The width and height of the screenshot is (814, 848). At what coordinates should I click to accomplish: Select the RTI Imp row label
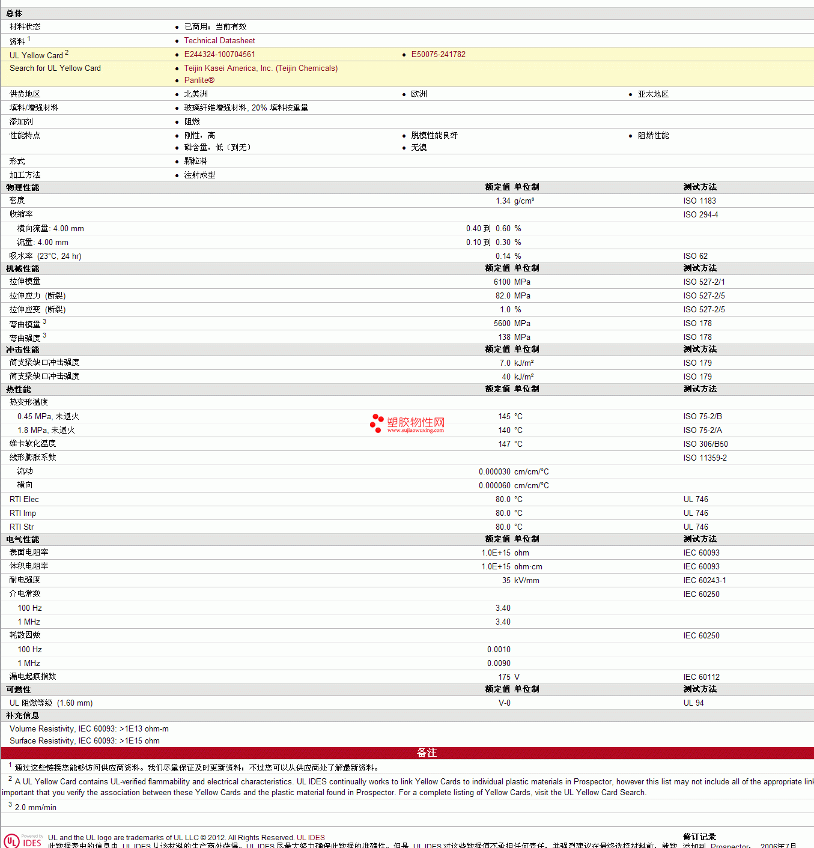pos(23,513)
